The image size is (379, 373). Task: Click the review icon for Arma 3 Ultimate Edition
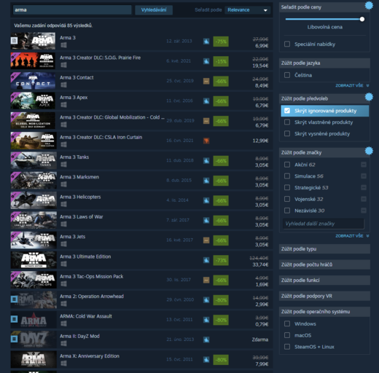tap(206, 260)
